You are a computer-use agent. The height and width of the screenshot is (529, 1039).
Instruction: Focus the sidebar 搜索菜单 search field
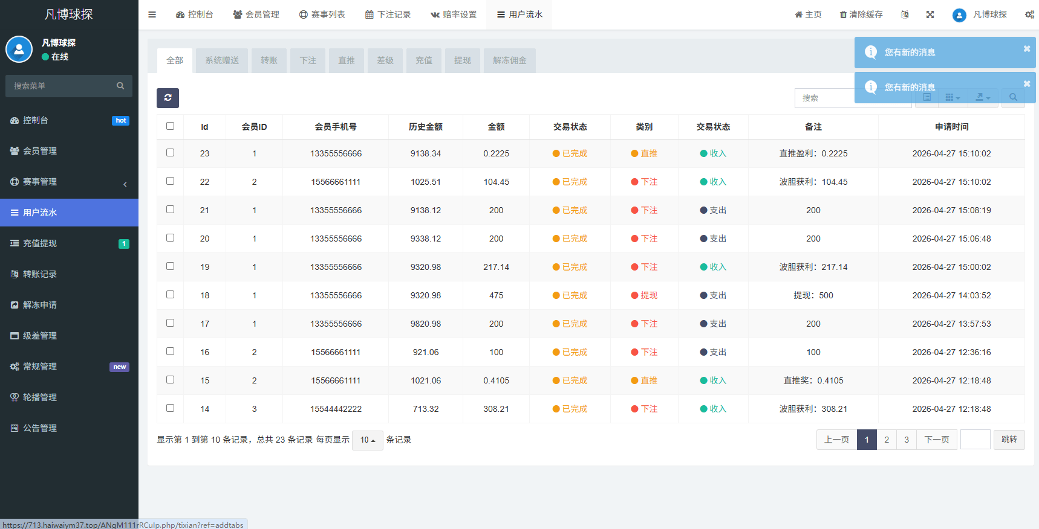pos(59,86)
